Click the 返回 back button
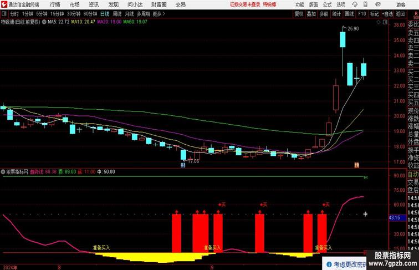Image resolution: width=419 pixels, height=270 pixels. coord(400,14)
